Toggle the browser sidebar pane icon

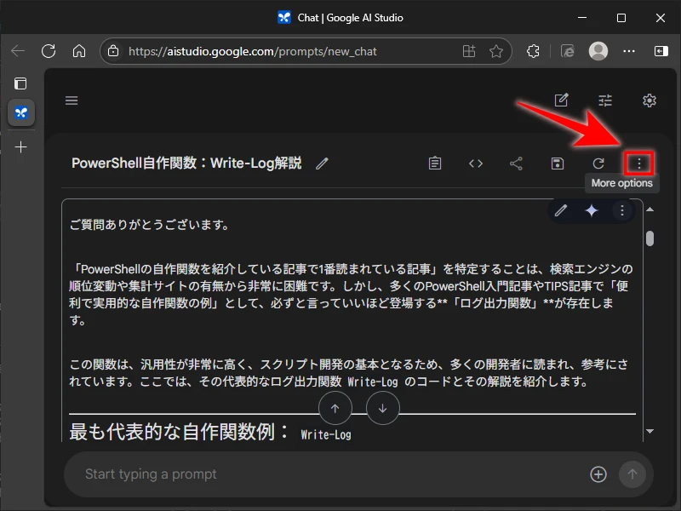[x=661, y=51]
